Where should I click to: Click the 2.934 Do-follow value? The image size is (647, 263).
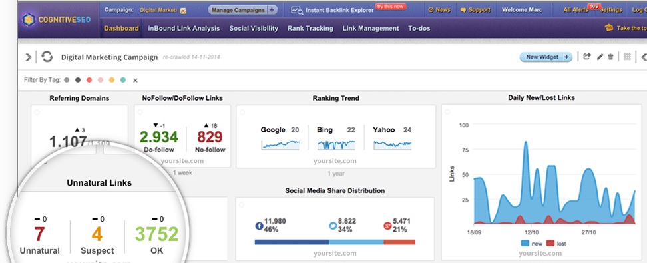click(x=159, y=136)
